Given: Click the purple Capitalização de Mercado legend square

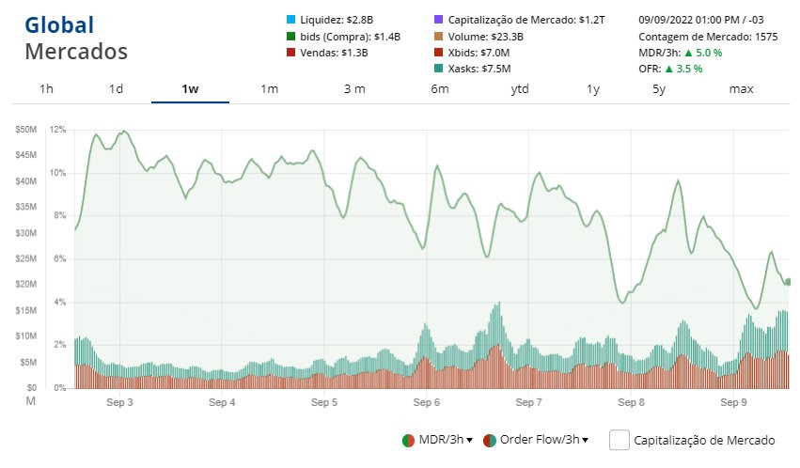Looking at the screenshot, I should tap(440, 20).
